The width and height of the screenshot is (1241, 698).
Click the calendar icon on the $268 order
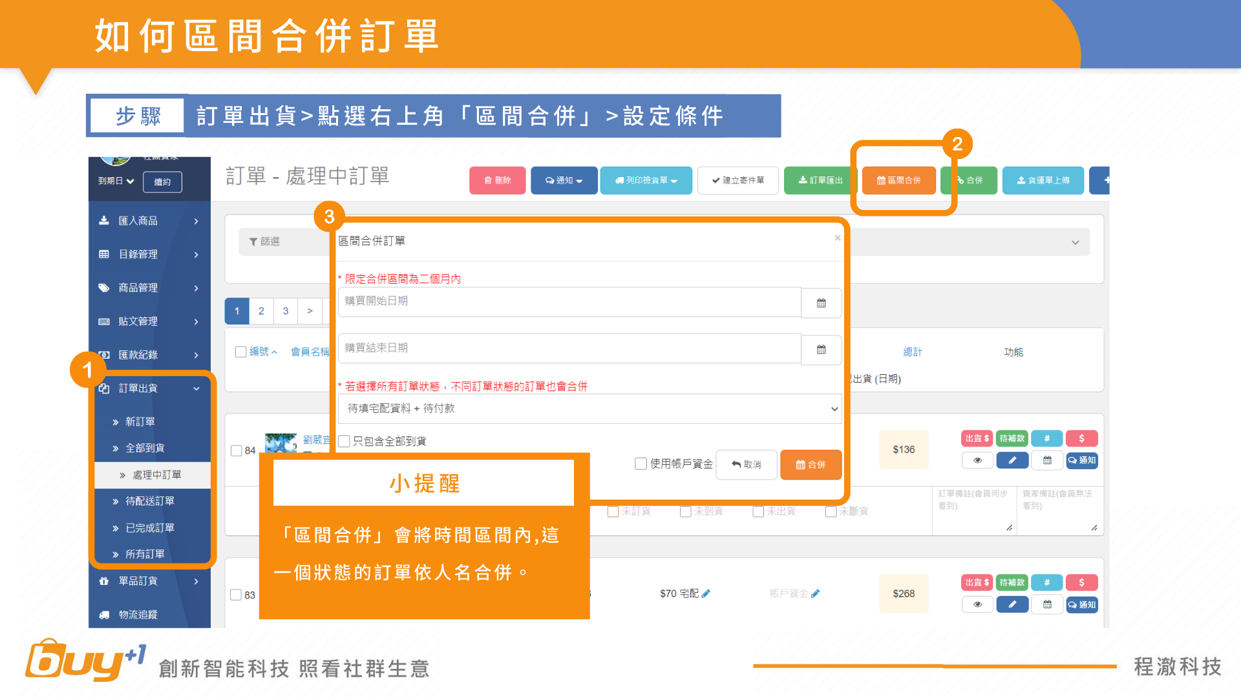click(1047, 604)
